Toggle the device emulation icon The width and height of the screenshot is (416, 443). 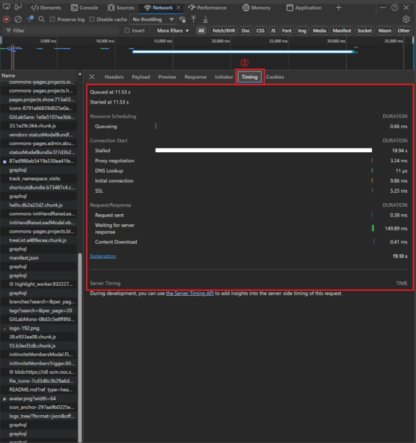[18, 7]
